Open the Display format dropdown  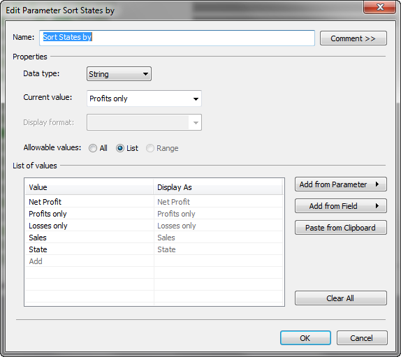(144, 122)
